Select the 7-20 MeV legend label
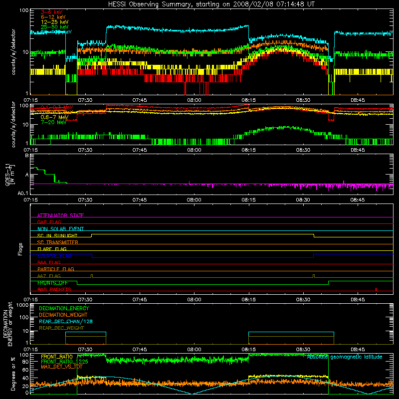 click(53, 122)
